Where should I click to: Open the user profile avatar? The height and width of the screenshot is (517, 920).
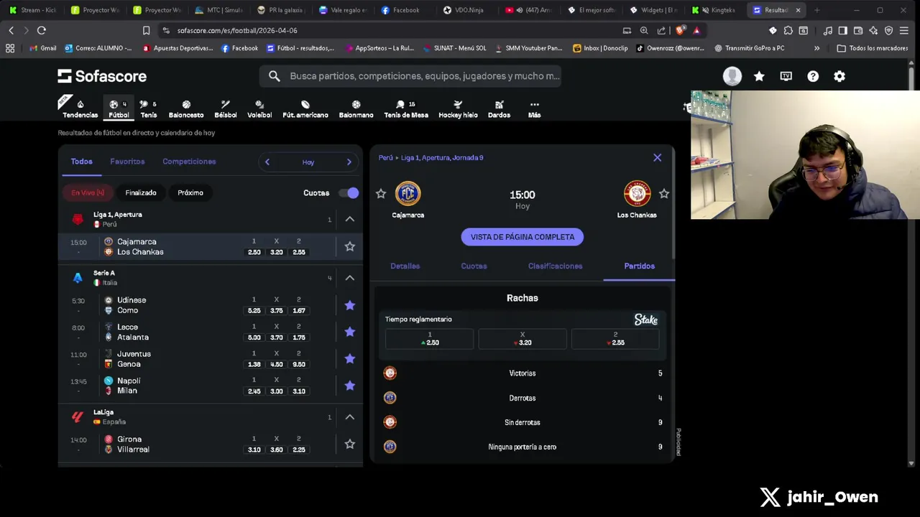coord(732,76)
